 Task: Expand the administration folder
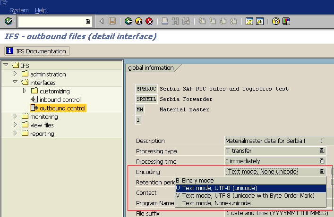pyautogui.click(x=15, y=74)
